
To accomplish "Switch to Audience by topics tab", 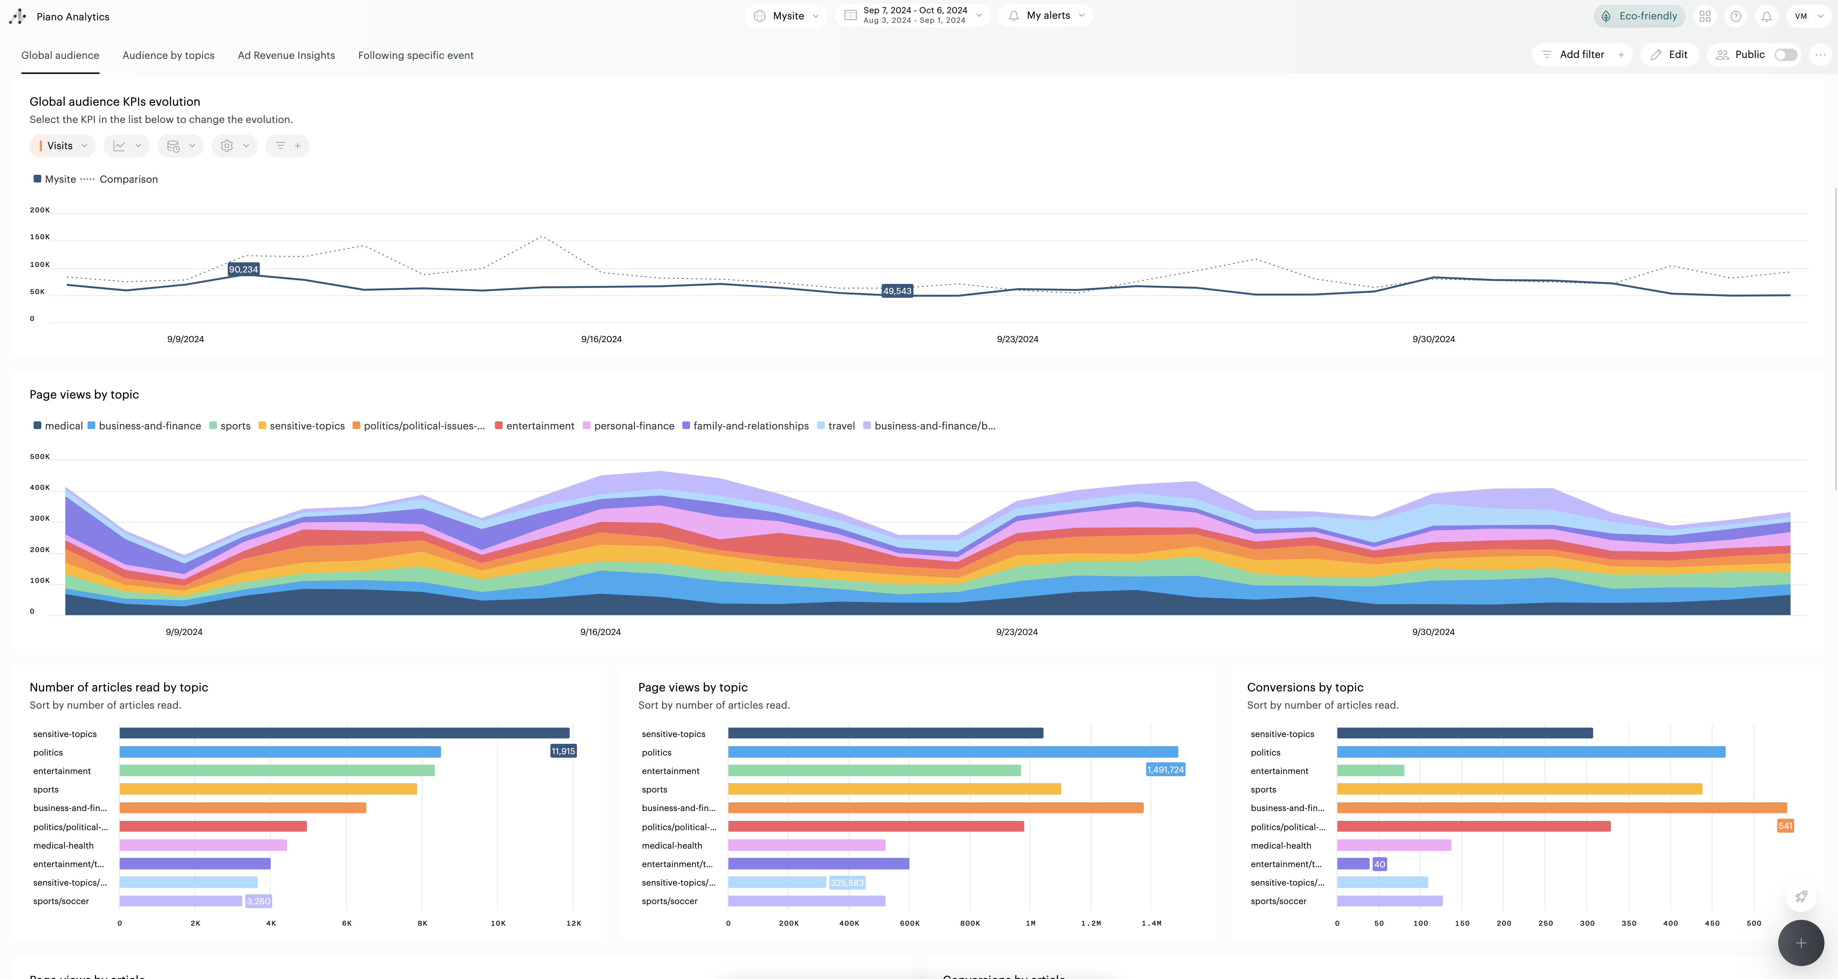I will click(168, 56).
